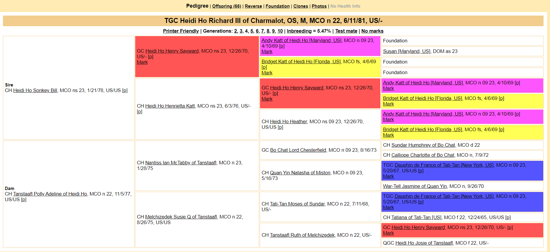
Task: Open the Clones page link
Action: pyautogui.click(x=301, y=6)
